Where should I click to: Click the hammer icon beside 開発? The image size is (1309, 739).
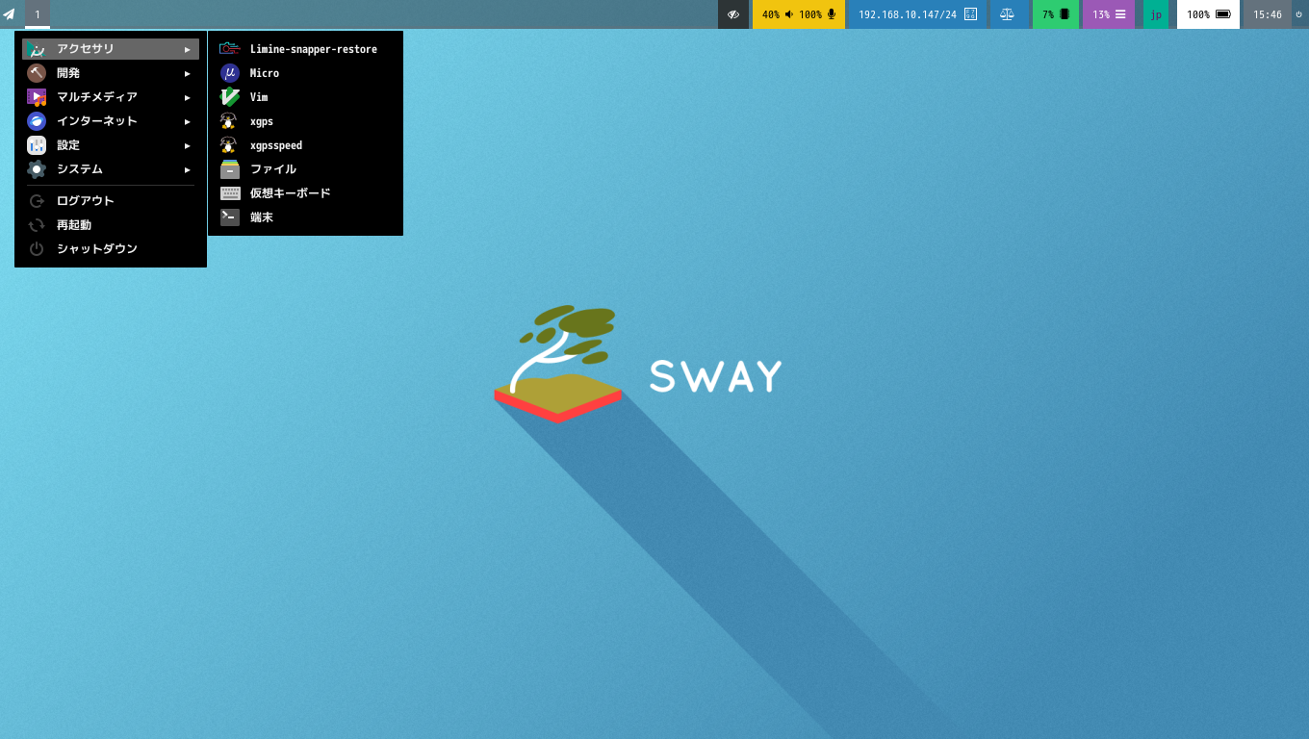pyautogui.click(x=37, y=73)
